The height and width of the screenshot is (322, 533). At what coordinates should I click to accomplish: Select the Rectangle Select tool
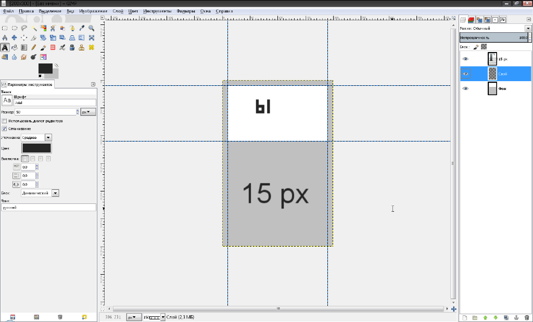[x=5, y=28]
